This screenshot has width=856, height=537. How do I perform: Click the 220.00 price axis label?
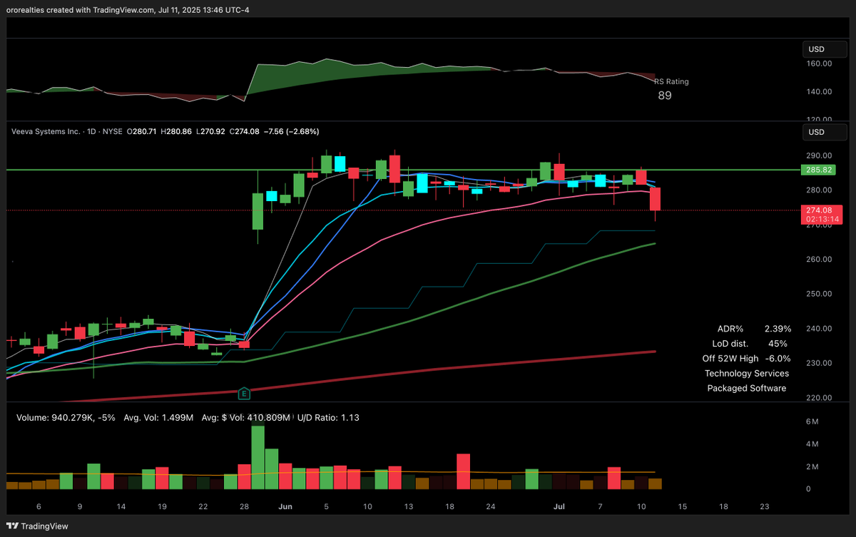[x=818, y=398]
